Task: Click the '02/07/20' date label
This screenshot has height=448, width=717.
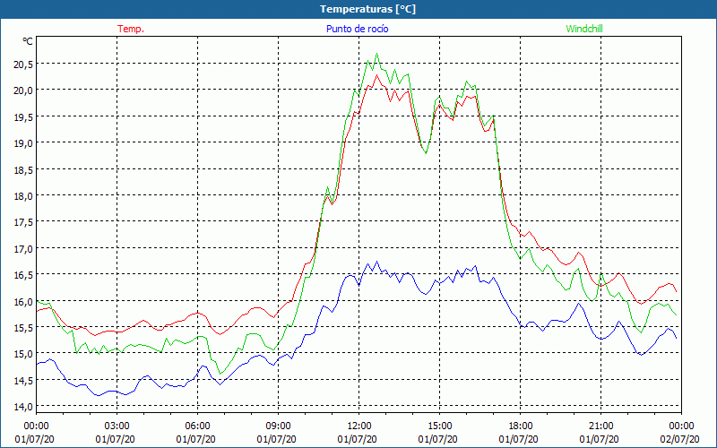Action: coord(679,439)
